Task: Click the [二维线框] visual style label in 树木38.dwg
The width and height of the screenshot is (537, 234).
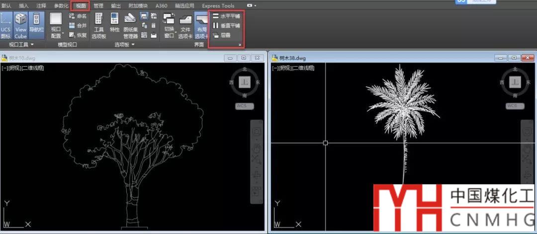Action: [303, 68]
